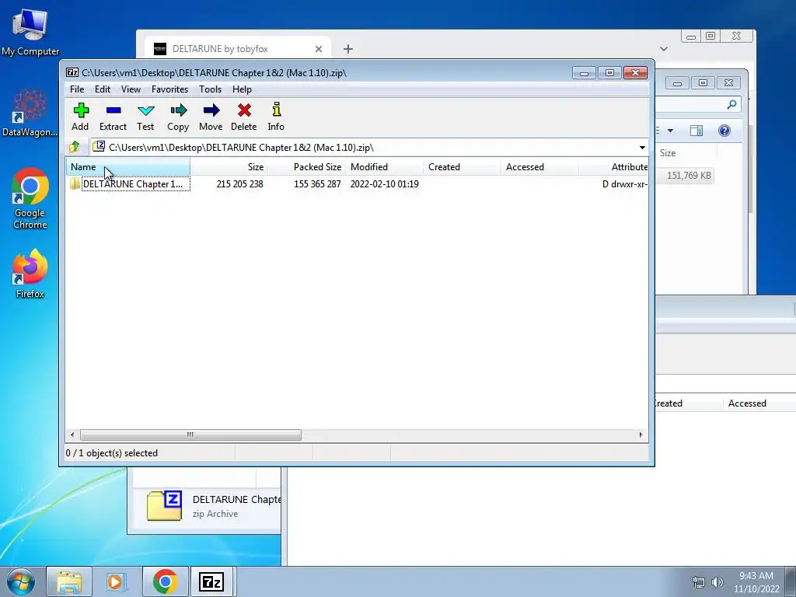Image resolution: width=796 pixels, height=597 pixels.
Task: Click the Attributes column header
Action: [x=613, y=167]
